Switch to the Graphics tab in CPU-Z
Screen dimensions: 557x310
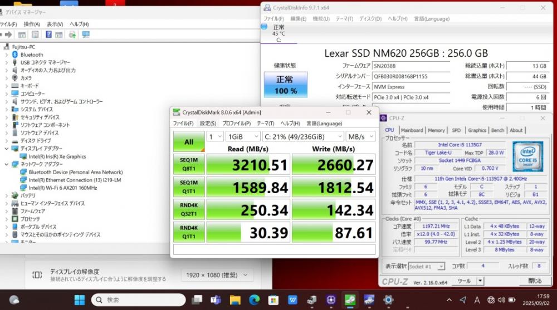[x=477, y=130]
